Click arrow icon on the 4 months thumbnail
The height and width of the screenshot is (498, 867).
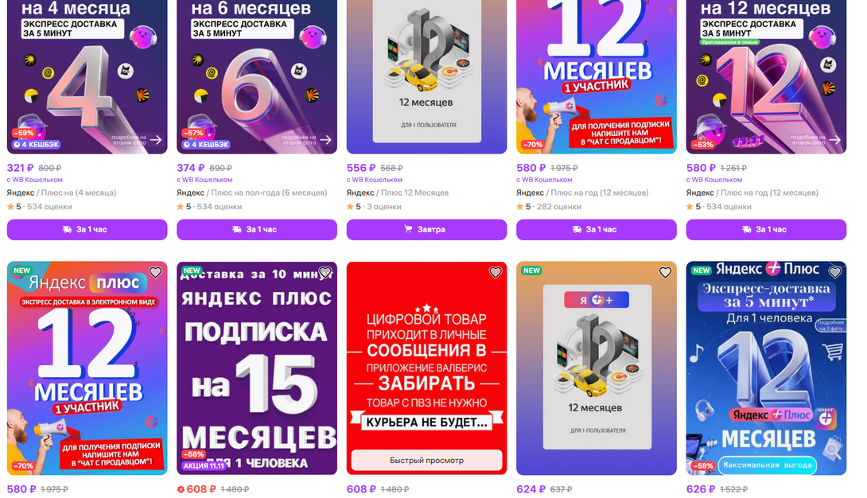coord(157,140)
